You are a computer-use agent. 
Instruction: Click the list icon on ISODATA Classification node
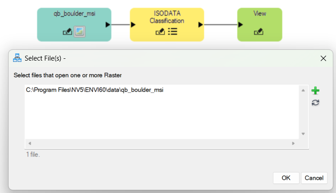(x=172, y=31)
